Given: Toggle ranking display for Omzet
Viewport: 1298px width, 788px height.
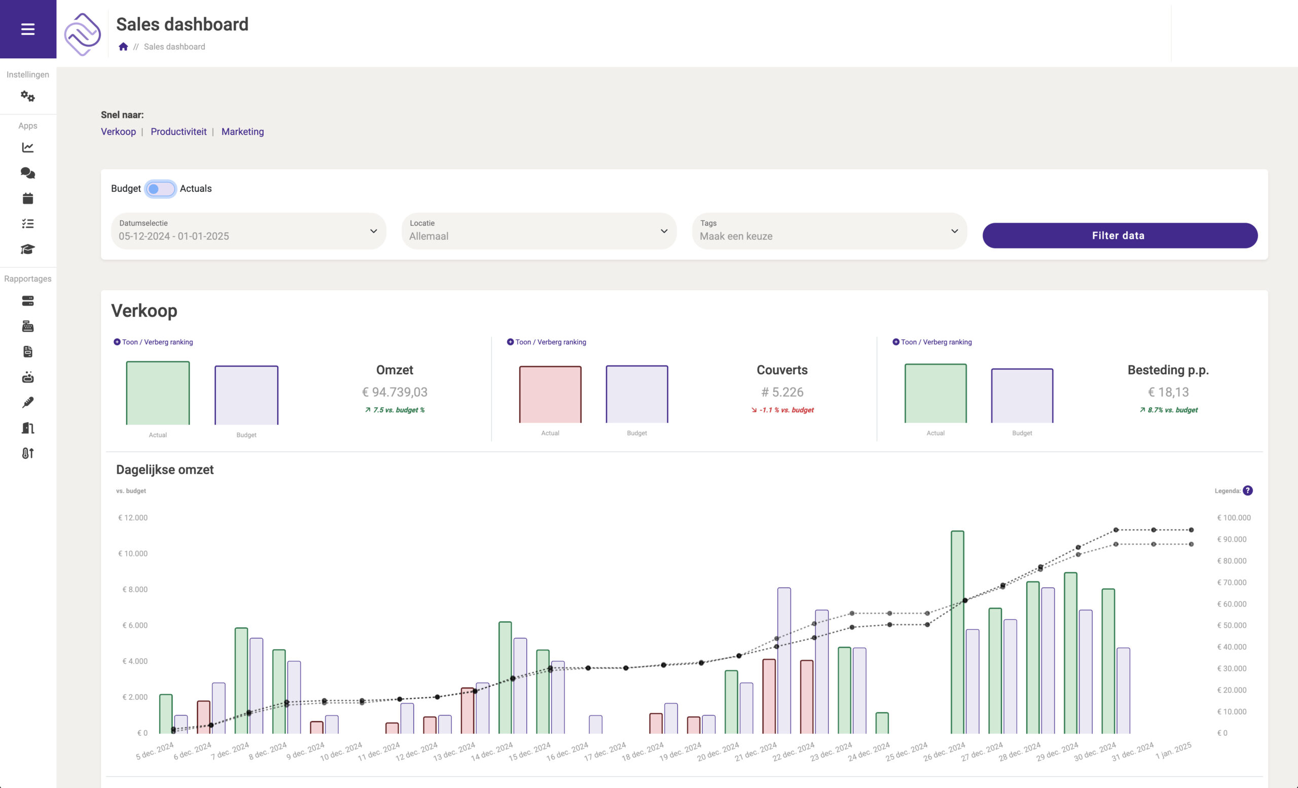Looking at the screenshot, I should [x=153, y=342].
